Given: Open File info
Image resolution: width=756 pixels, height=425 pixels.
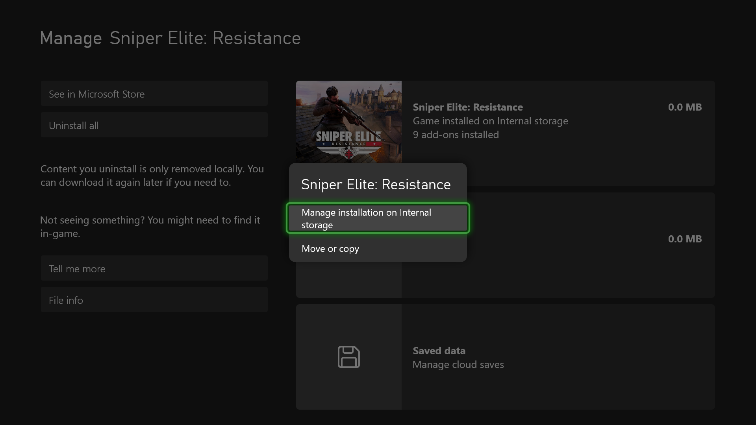Looking at the screenshot, I should pos(154,300).
